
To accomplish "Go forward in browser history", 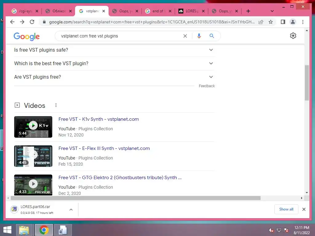I will [x=22, y=22].
